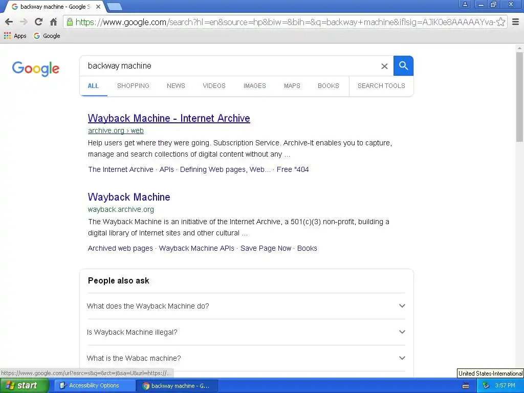Open the Chrome hamburger menu

click(x=516, y=22)
